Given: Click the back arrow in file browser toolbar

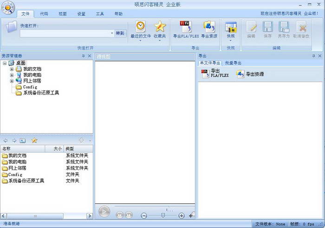Looking at the screenshot, I should pos(6,140).
